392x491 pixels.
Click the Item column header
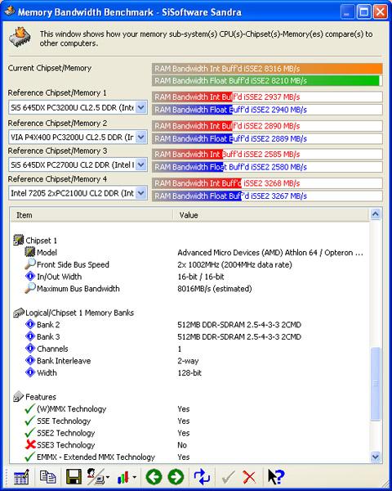(x=91, y=214)
